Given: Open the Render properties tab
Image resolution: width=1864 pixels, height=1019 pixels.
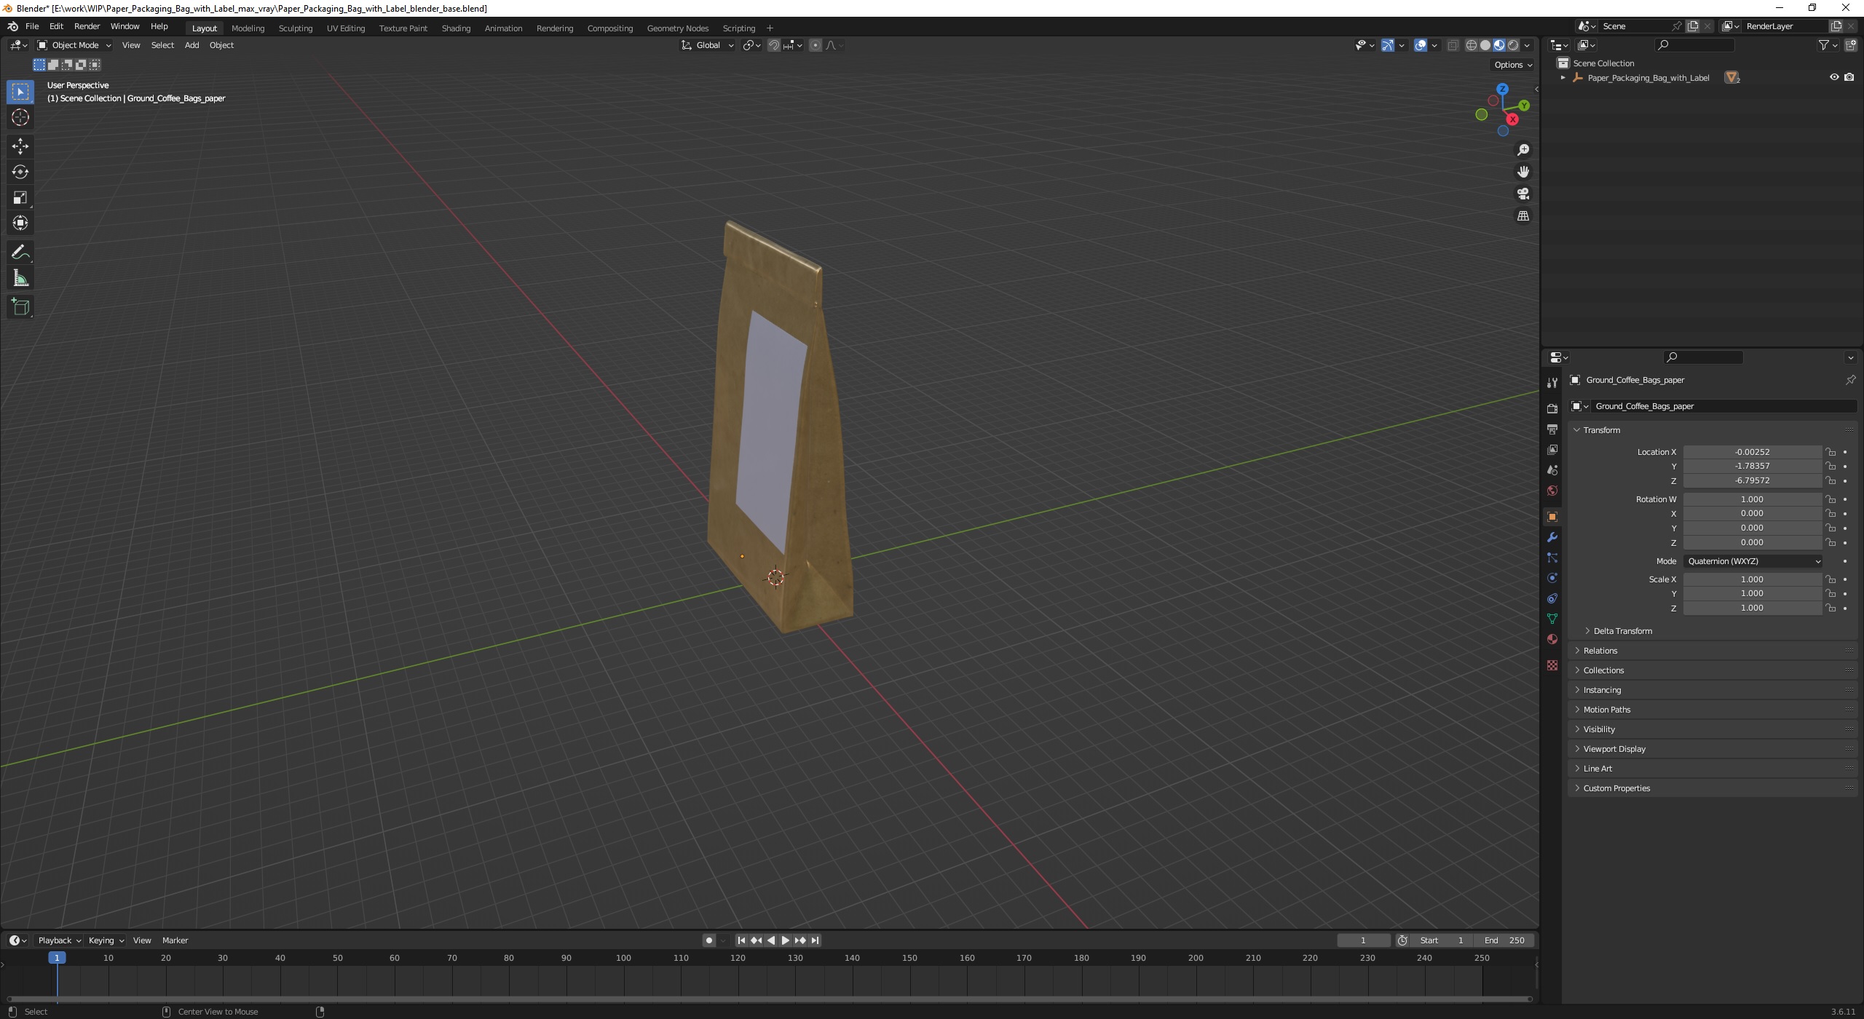Looking at the screenshot, I should (1552, 408).
